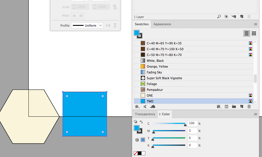Click the Cyan slider in Color panel

pyautogui.click(x=169, y=124)
